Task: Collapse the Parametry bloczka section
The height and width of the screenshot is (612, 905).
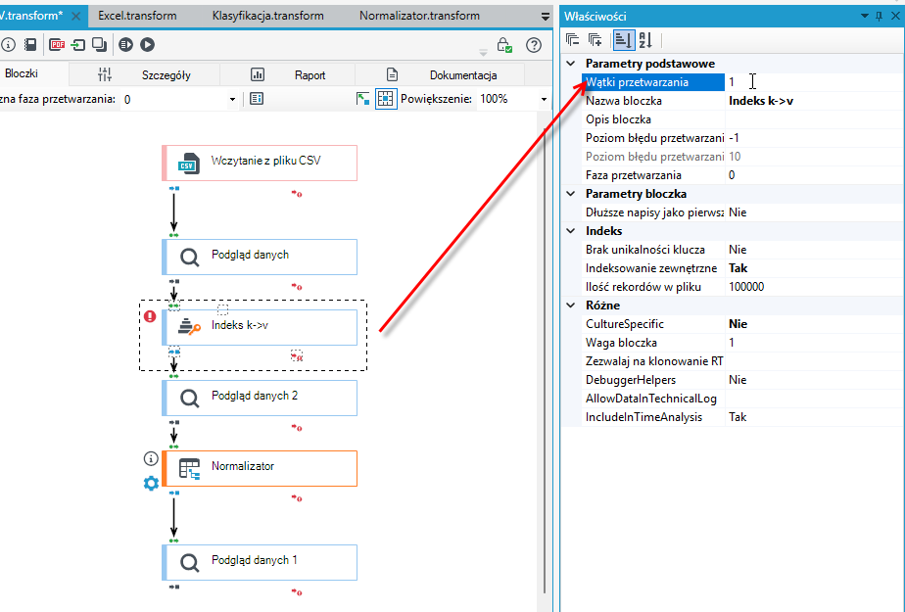Action: 571,194
